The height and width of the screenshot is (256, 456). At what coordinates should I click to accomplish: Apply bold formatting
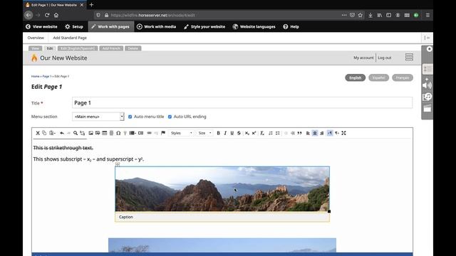tap(218, 133)
